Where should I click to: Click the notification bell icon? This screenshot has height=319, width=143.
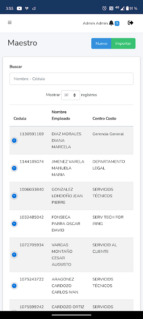coord(111,23)
